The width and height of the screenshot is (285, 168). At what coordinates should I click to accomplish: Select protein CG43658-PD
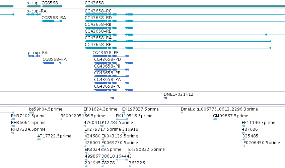108,59
